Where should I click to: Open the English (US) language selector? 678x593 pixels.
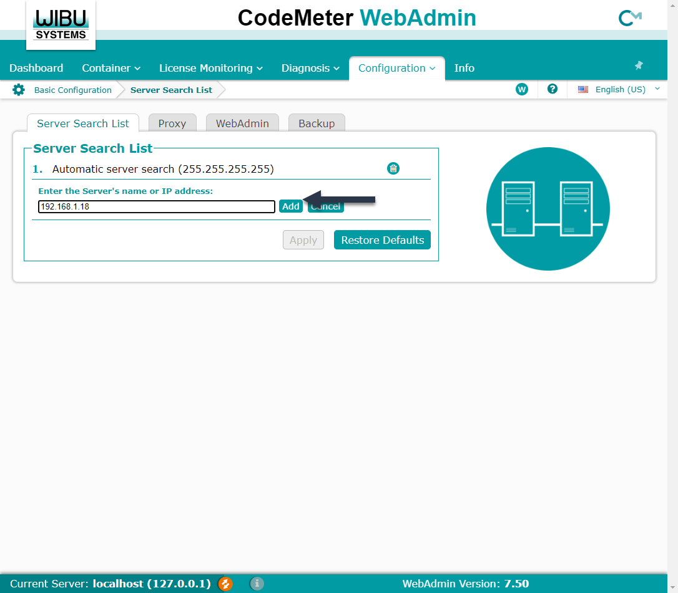click(x=619, y=89)
